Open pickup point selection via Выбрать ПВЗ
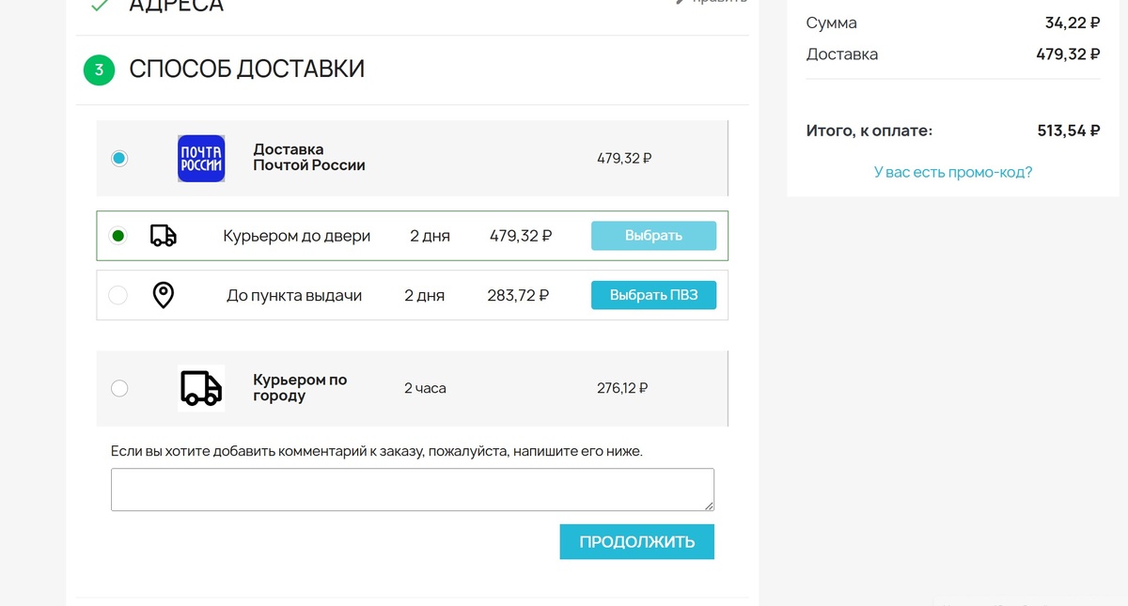1128x606 pixels. pos(653,294)
